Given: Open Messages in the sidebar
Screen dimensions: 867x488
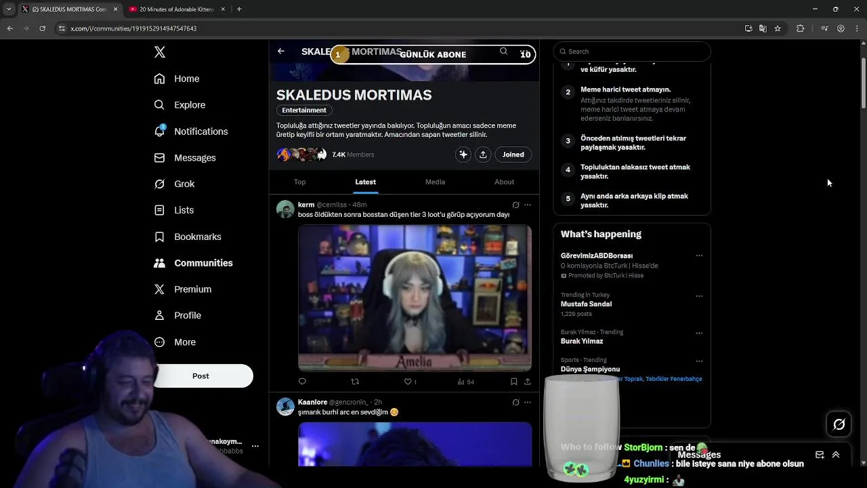Looking at the screenshot, I should point(185,158).
